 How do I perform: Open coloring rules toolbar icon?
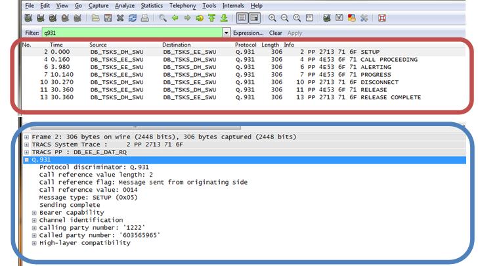(x=351, y=18)
